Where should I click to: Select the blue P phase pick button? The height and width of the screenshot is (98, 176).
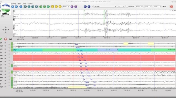tap(85, 6)
